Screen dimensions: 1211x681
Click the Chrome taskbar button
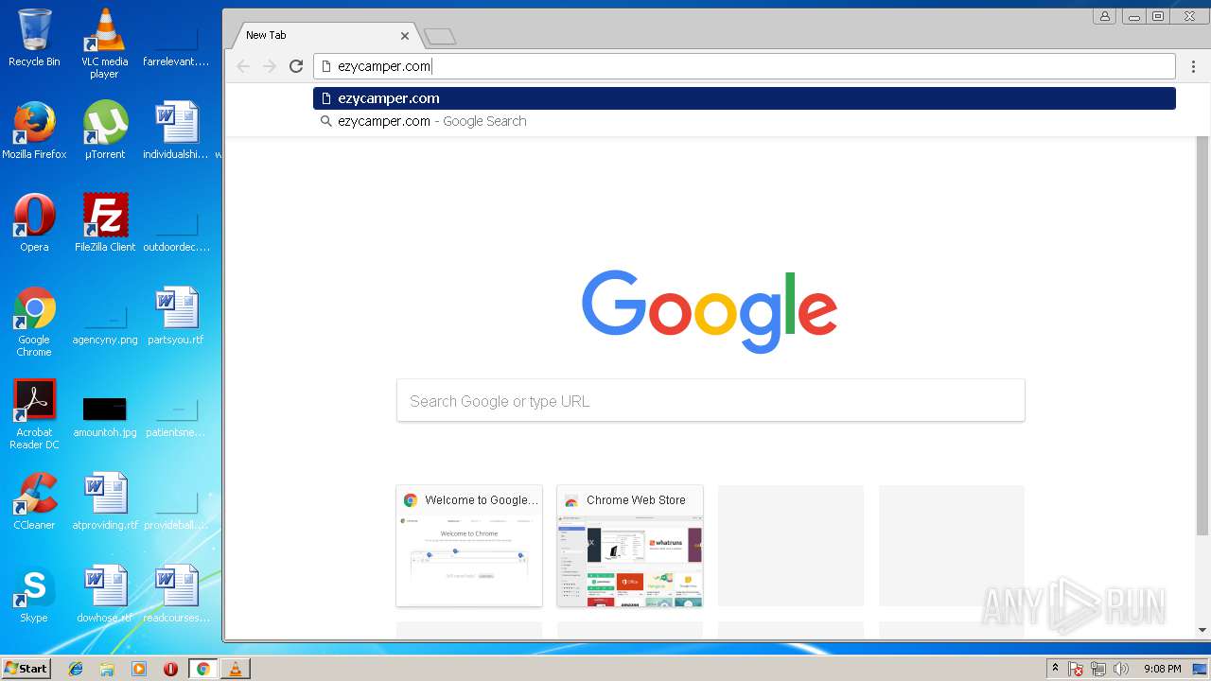click(x=202, y=669)
